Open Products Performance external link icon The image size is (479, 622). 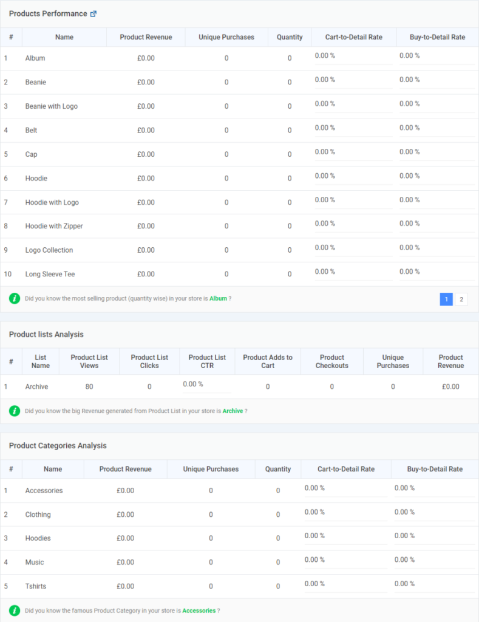93,14
